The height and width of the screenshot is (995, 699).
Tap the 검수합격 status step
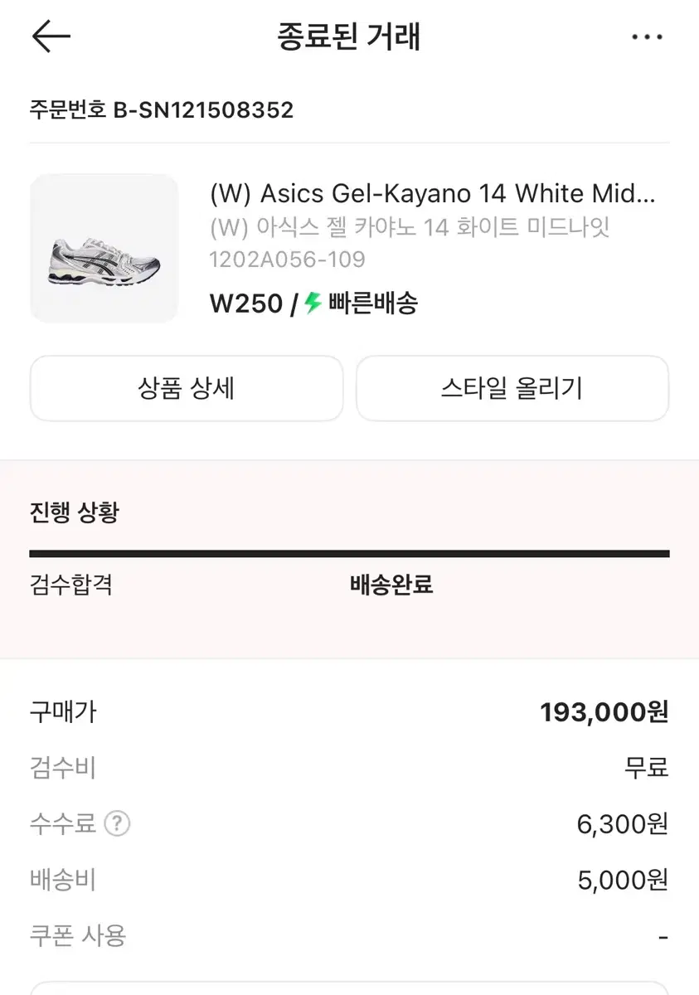(x=71, y=585)
